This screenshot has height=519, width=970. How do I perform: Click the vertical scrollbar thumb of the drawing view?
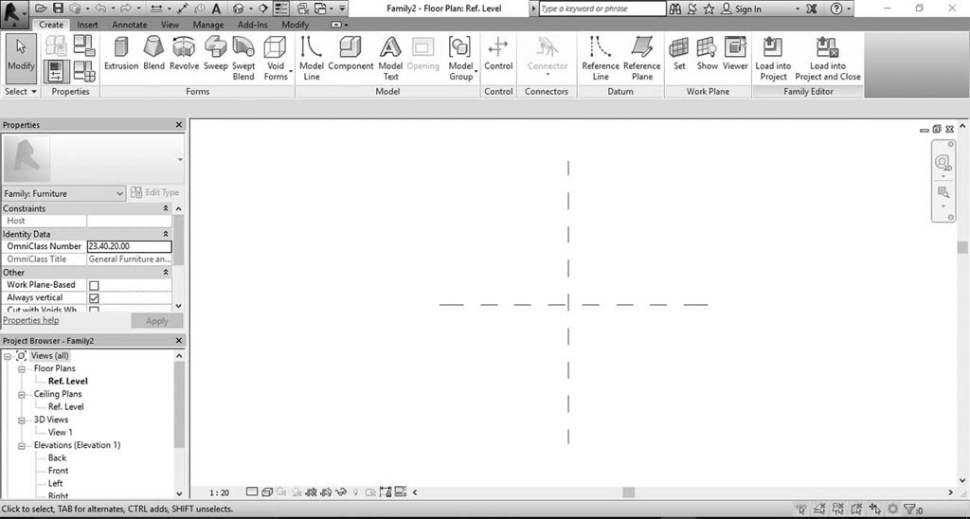tap(962, 247)
